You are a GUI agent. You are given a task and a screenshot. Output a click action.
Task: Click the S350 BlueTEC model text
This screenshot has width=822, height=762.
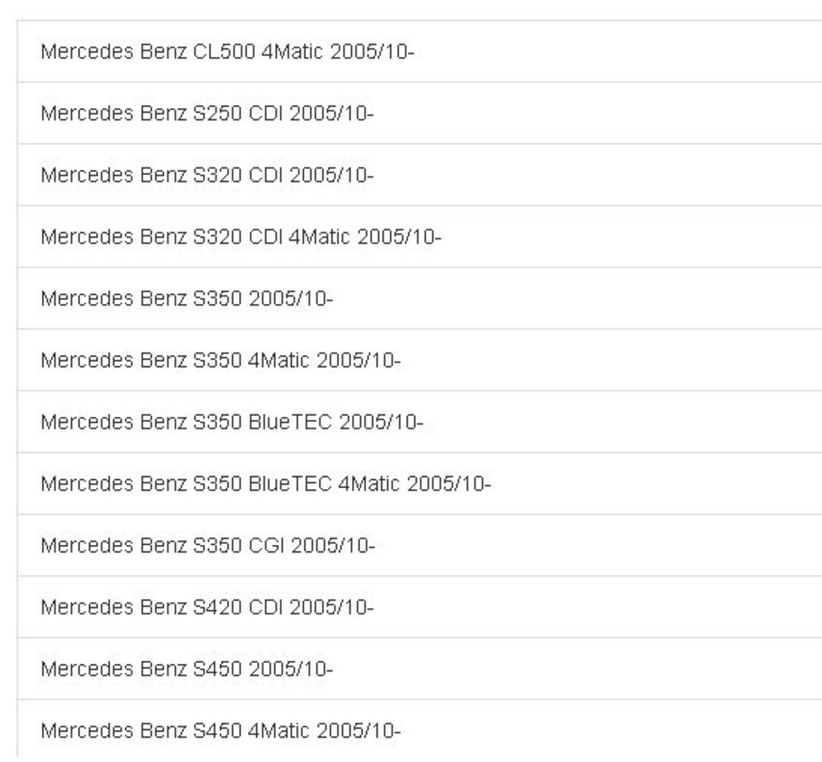pyautogui.click(x=263, y=421)
